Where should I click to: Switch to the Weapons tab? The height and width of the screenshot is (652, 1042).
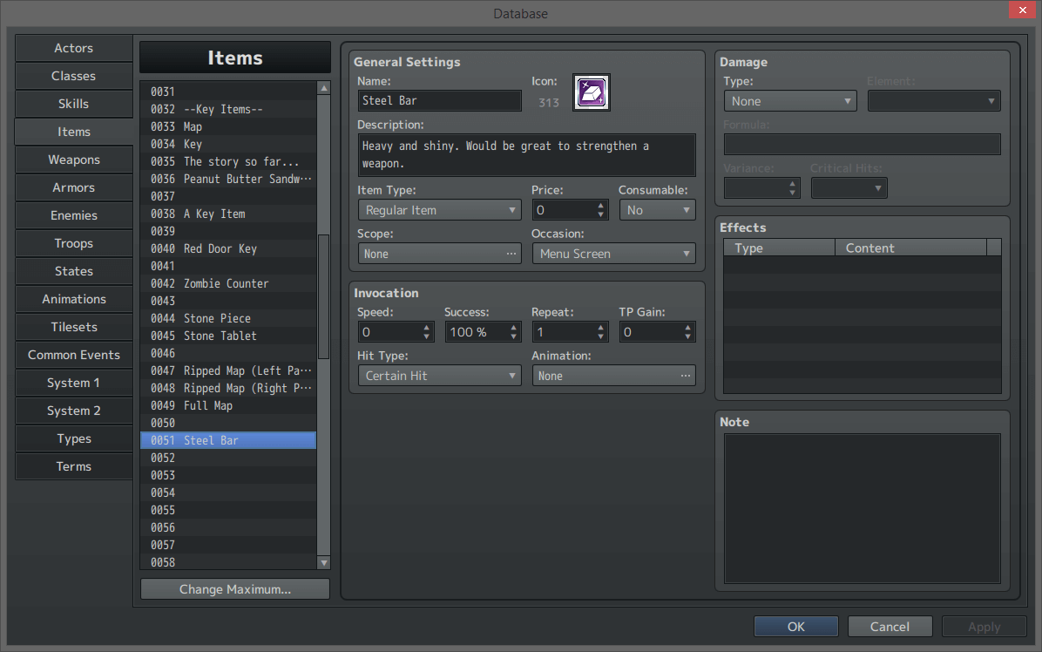74,160
